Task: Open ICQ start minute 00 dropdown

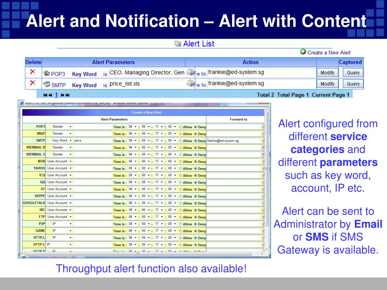Action: click(146, 175)
